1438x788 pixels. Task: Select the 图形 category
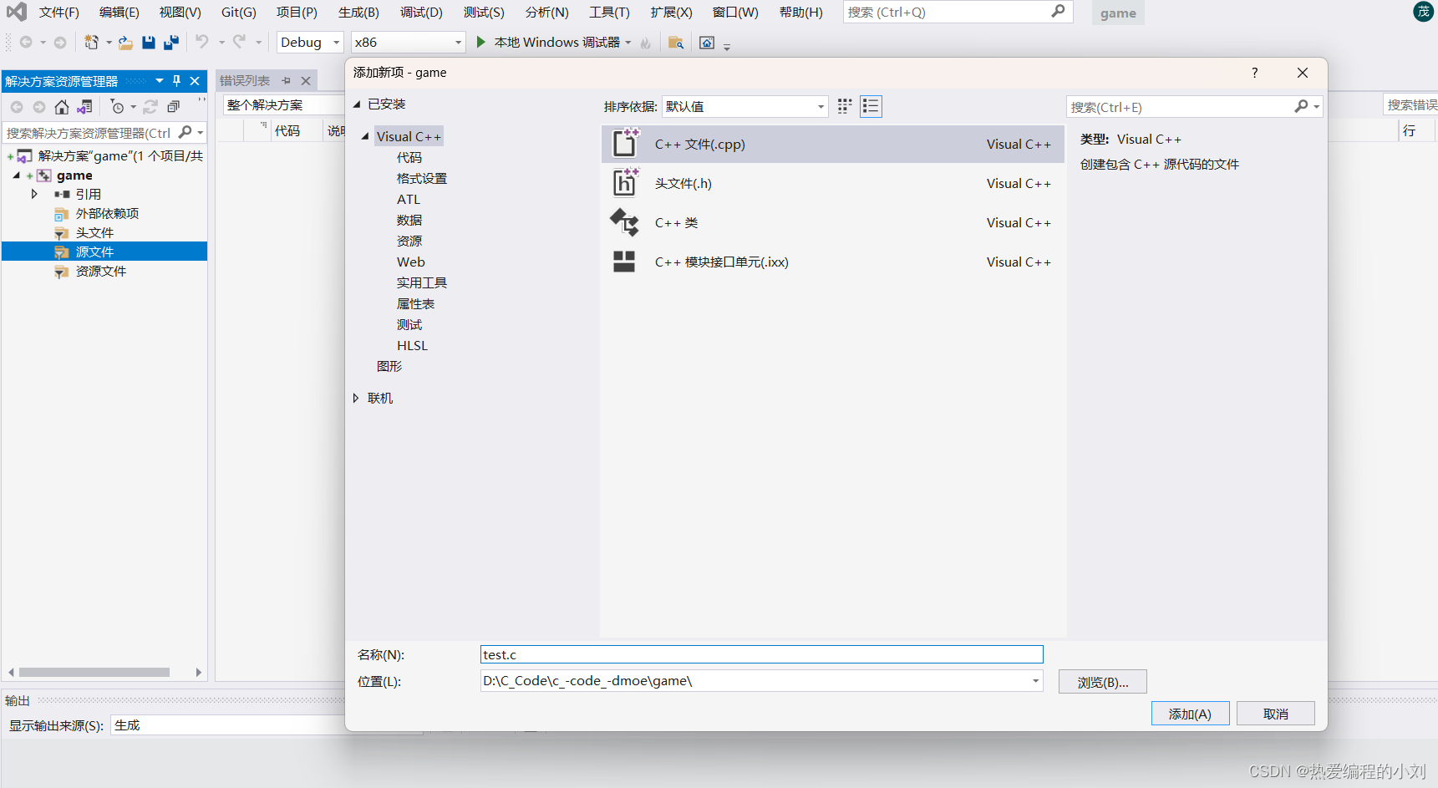click(389, 366)
